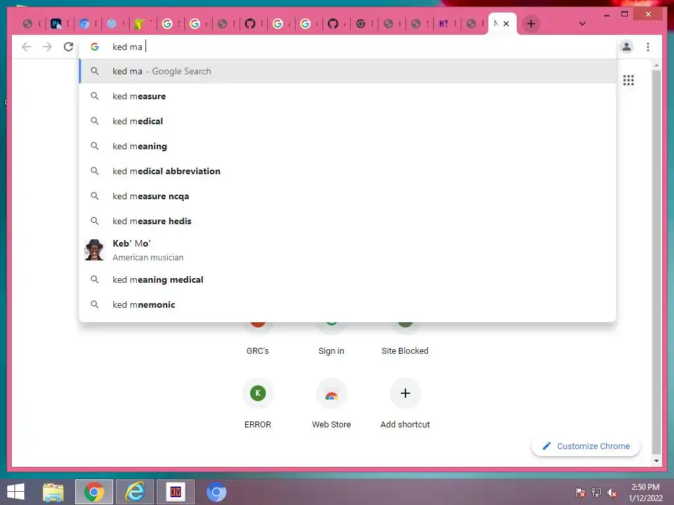The image size is (674, 505).
Task: Open the profile avatar menu
Action: tap(627, 47)
